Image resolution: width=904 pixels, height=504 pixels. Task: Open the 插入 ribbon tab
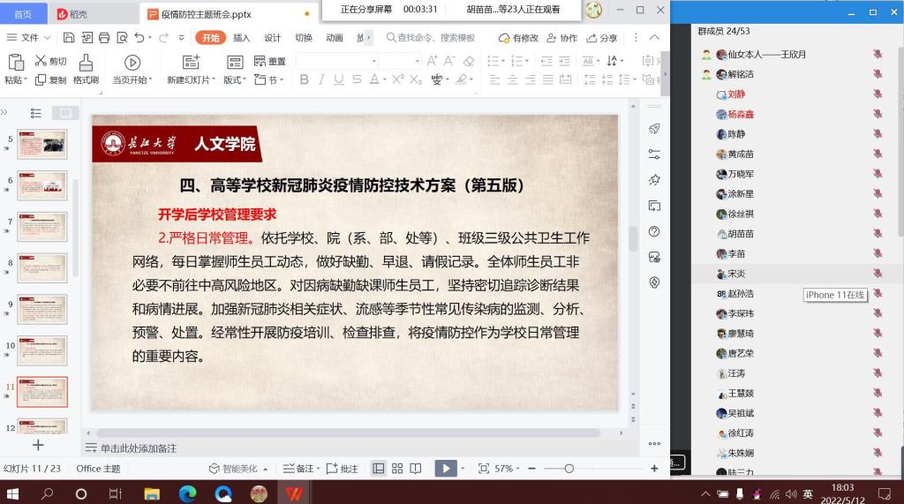tap(241, 38)
